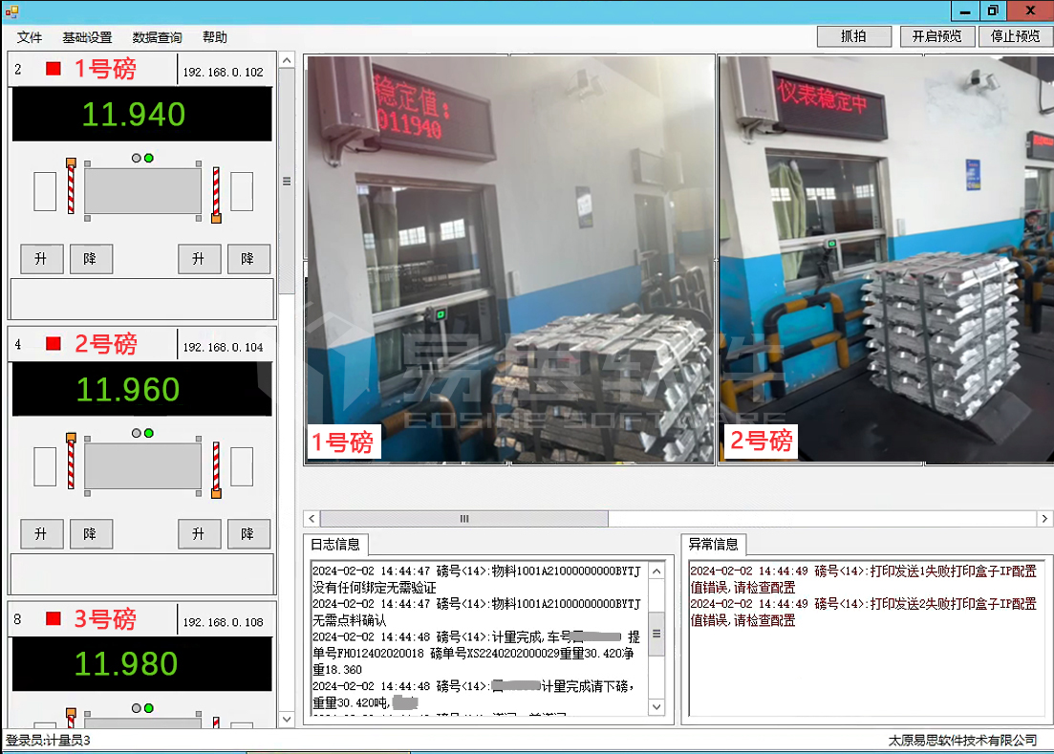Click the 抓拍 capture button
The height and width of the screenshot is (754, 1054).
[853, 35]
